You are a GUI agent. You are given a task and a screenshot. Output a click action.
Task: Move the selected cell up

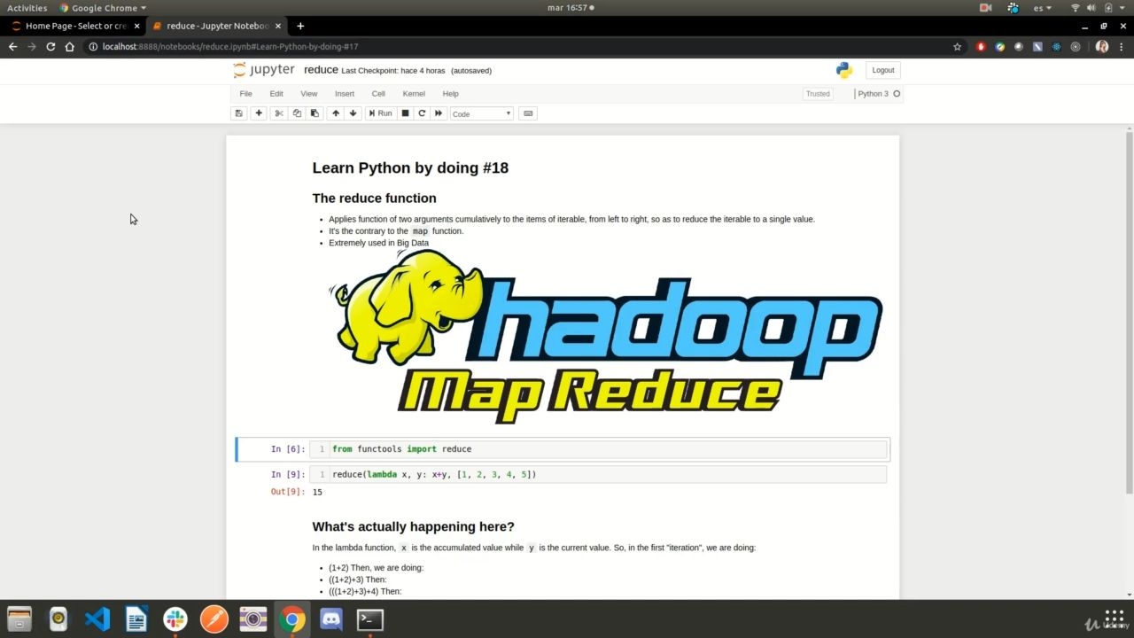(x=336, y=113)
